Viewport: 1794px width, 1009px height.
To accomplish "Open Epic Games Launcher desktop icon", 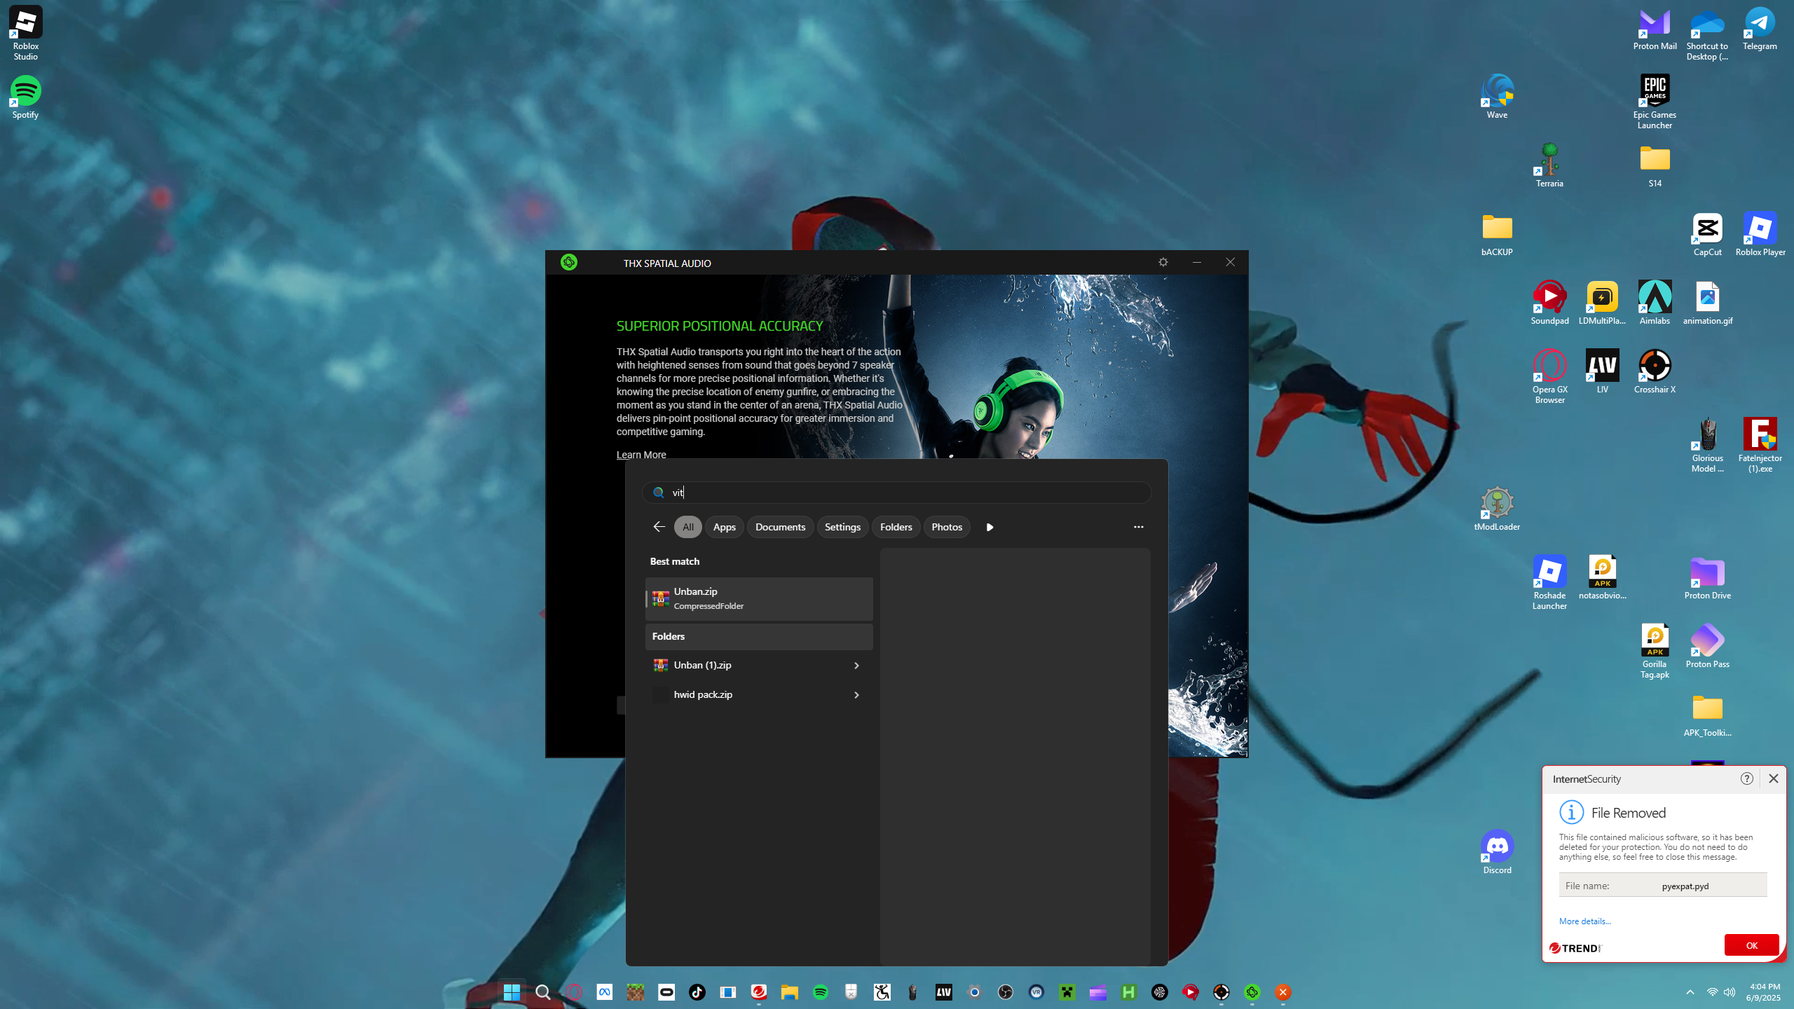I will click(1655, 91).
